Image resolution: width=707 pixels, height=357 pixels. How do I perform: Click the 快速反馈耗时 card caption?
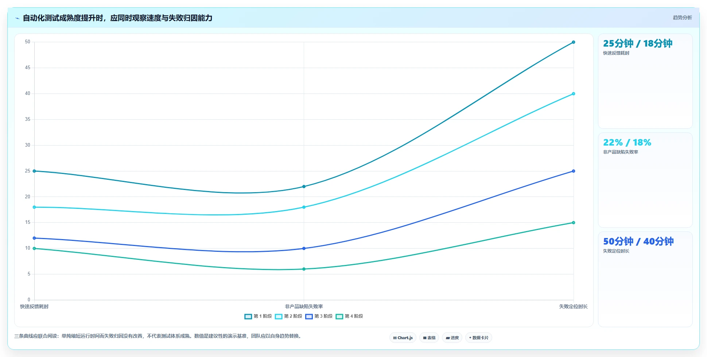[616, 53]
